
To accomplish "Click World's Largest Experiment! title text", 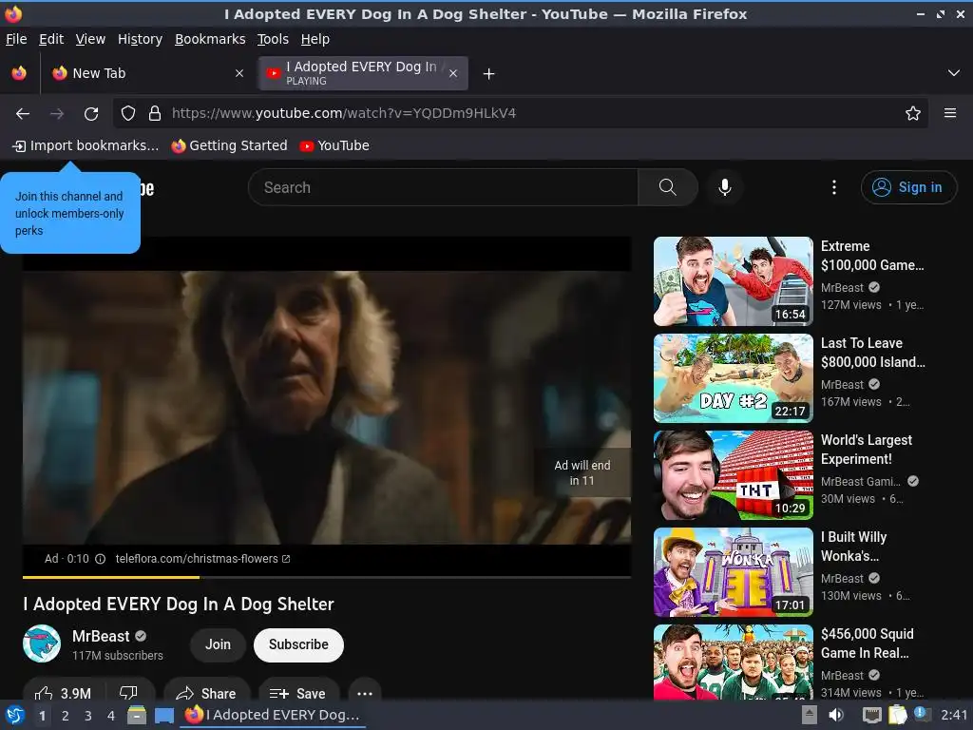I will click(867, 450).
